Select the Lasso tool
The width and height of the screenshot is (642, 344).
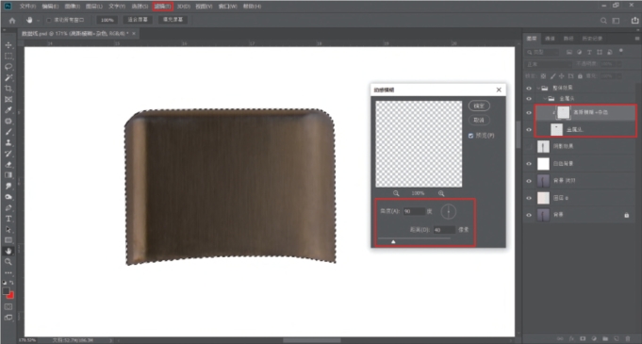8,67
